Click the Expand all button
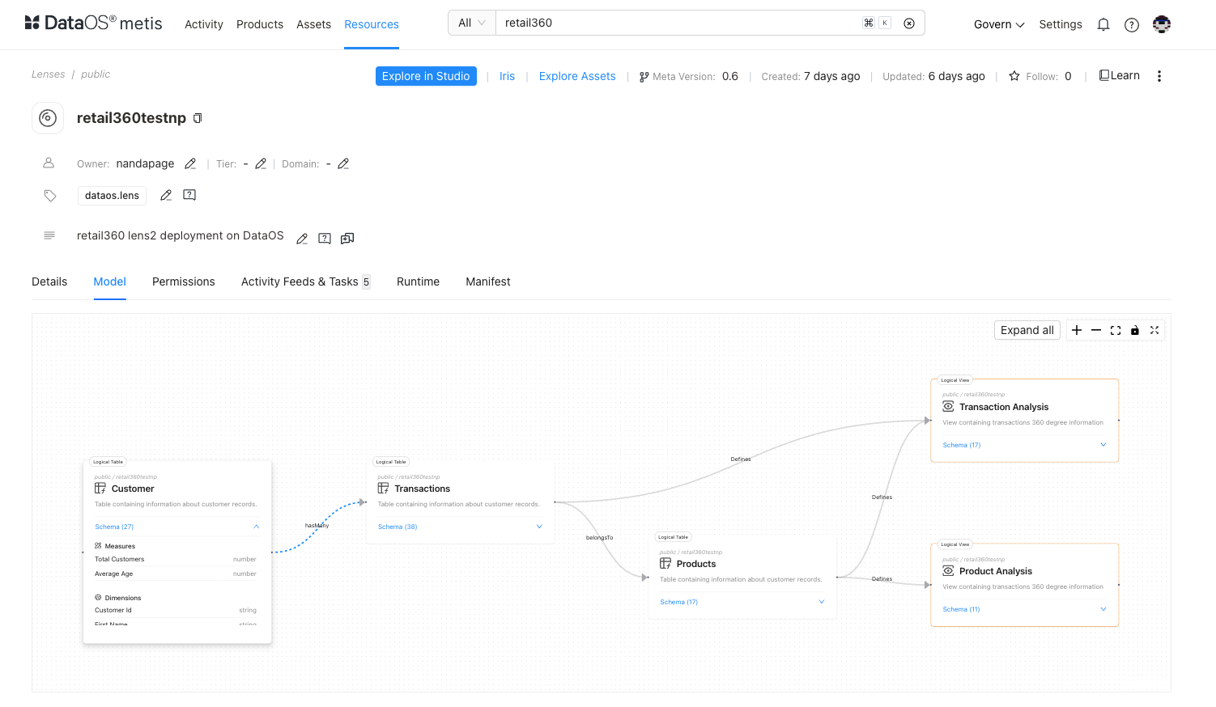Screen dimensions: 1216x707 tap(1027, 330)
